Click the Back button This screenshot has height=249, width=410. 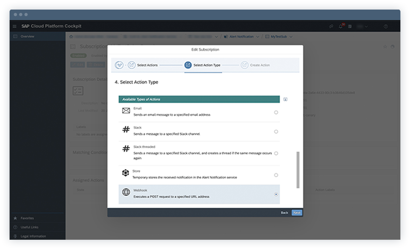pos(284,213)
